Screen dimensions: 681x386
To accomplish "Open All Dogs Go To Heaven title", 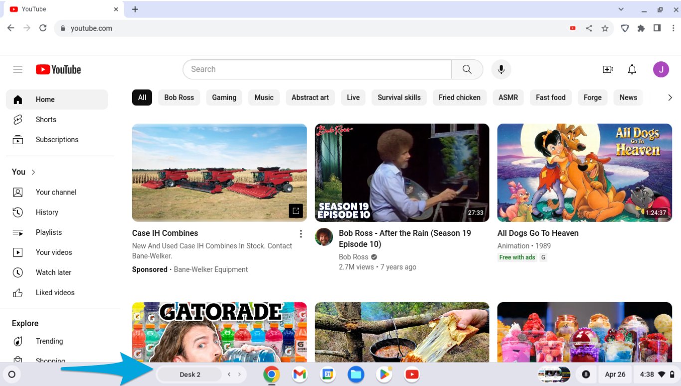I will point(538,233).
